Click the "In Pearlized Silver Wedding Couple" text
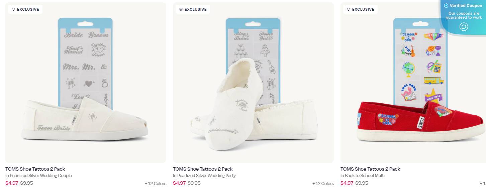Screen dimensions: 486x196 [38, 176]
